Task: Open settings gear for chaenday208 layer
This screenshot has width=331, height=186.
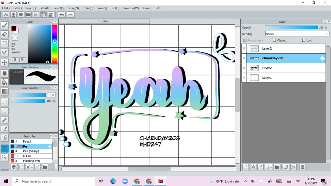Action: tap(322, 58)
